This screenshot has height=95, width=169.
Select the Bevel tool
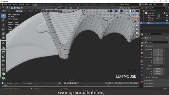tap(3, 61)
